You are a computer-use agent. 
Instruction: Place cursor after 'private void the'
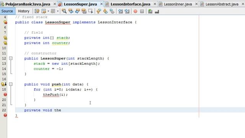tap(61, 110)
